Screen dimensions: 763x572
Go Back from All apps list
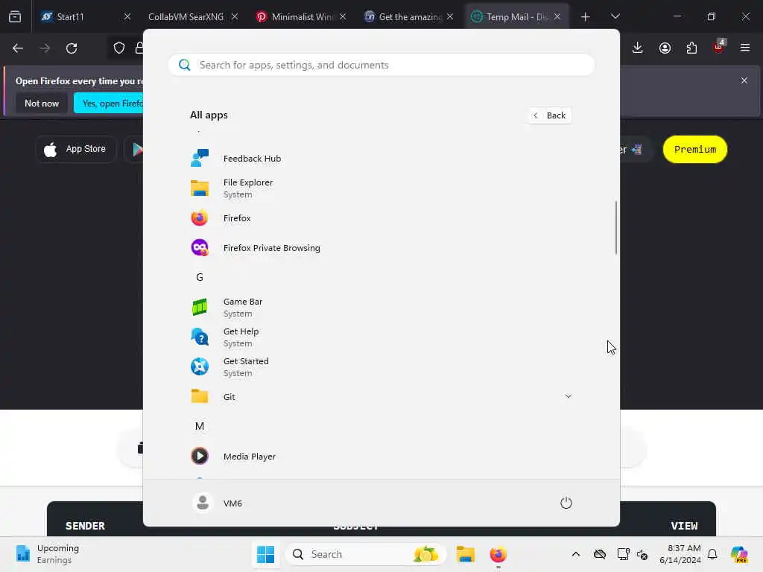550,115
